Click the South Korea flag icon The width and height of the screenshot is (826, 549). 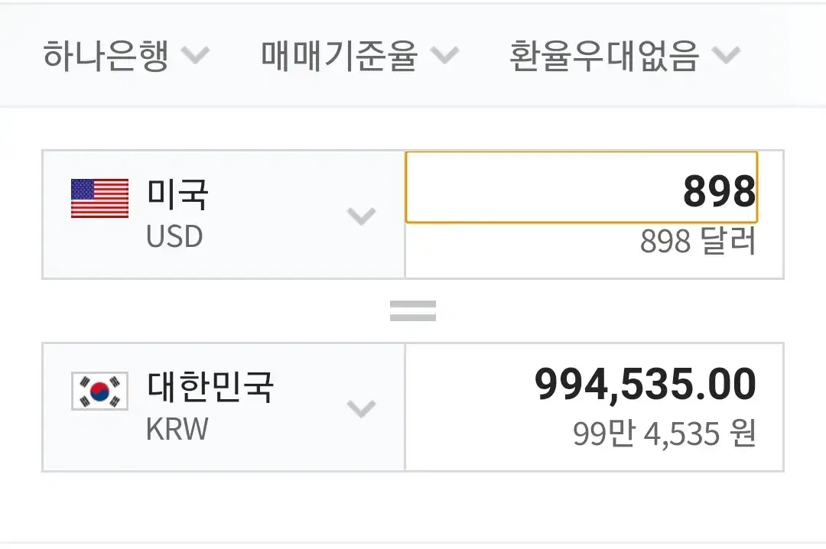tap(99, 391)
